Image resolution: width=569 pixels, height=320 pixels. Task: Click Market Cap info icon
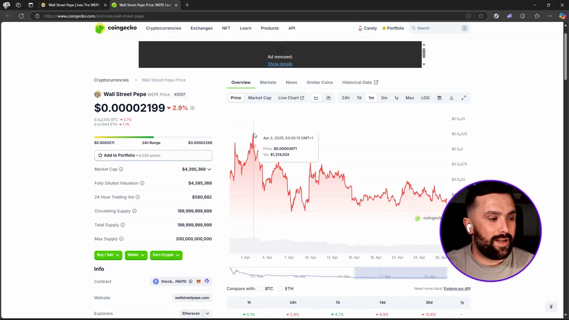121,169
